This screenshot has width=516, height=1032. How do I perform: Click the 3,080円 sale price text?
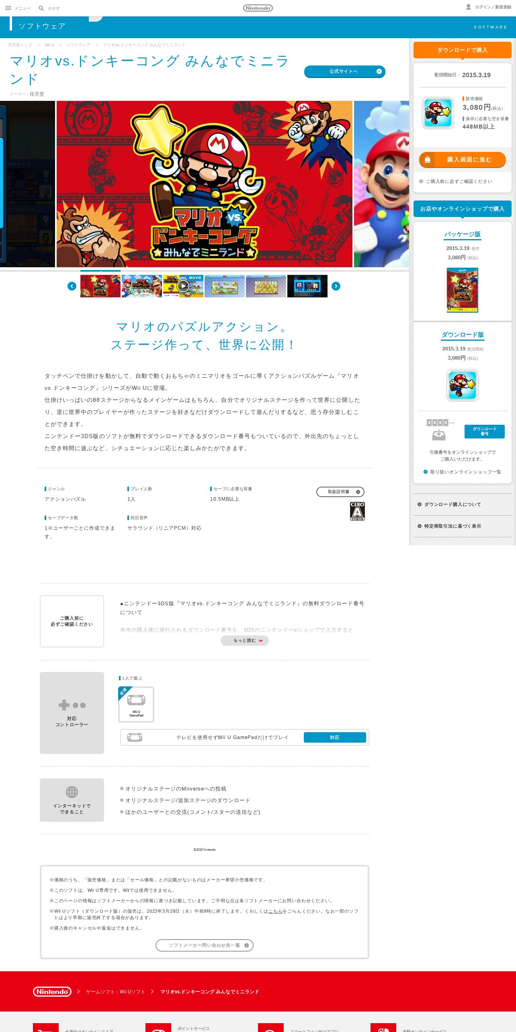click(476, 107)
